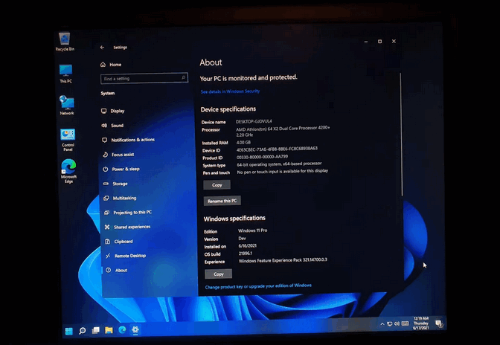Open See details in Windows Security link
Image resolution: width=500 pixels, height=345 pixels.
tap(230, 91)
